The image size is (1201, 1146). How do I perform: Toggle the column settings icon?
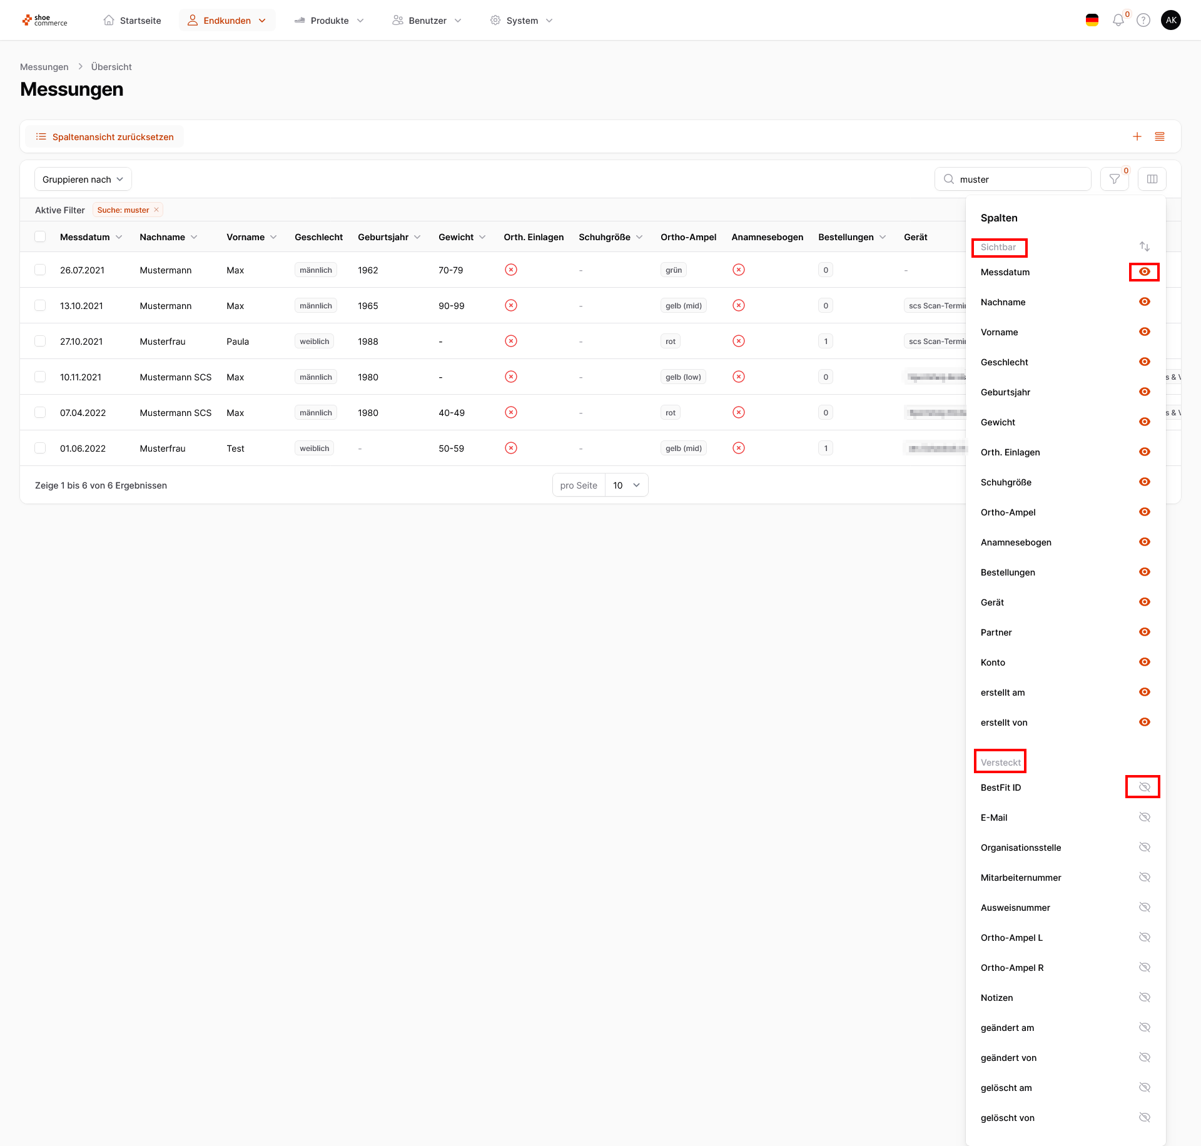click(x=1152, y=180)
